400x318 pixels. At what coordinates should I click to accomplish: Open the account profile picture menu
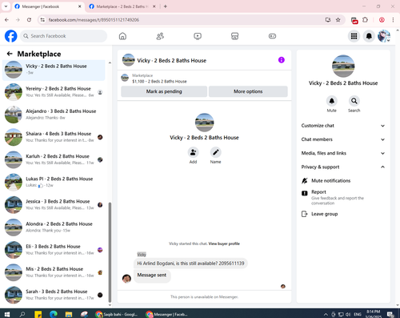click(x=384, y=36)
